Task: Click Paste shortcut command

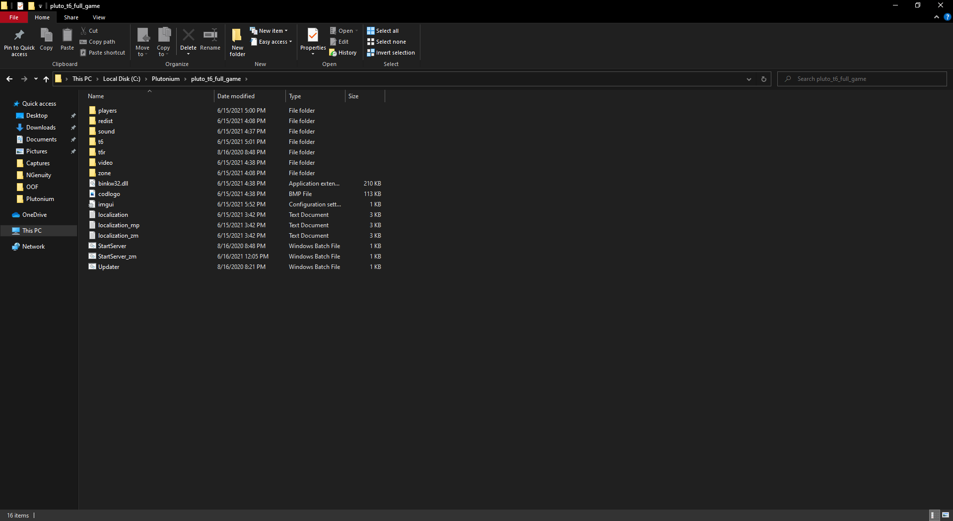Action: 103,53
